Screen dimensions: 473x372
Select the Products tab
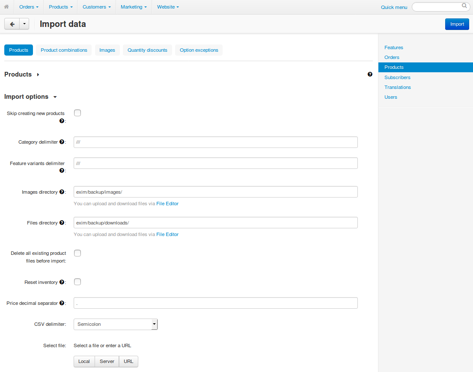click(x=18, y=50)
